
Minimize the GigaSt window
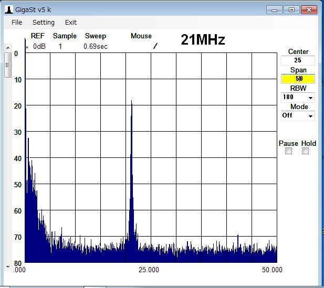274,9
